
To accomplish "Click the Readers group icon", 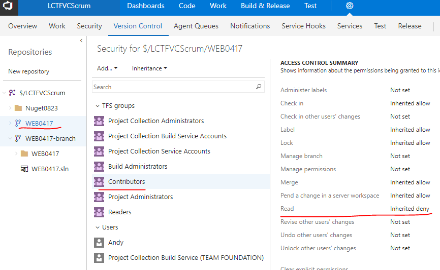I will (x=99, y=212).
